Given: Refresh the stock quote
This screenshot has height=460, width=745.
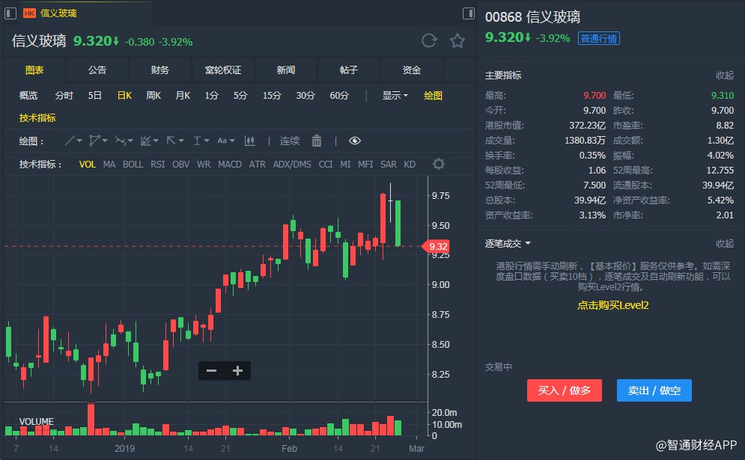Looking at the screenshot, I should pyautogui.click(x=429, y=41).
